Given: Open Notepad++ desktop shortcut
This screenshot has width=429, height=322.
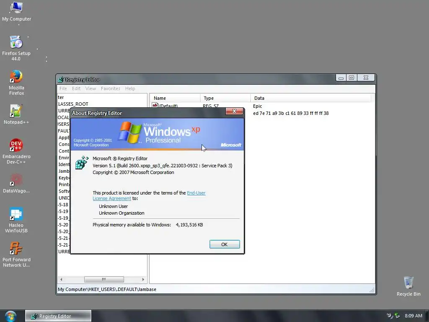Looking at the screenshot, I should pyautogui.click(x=16, y=114).
